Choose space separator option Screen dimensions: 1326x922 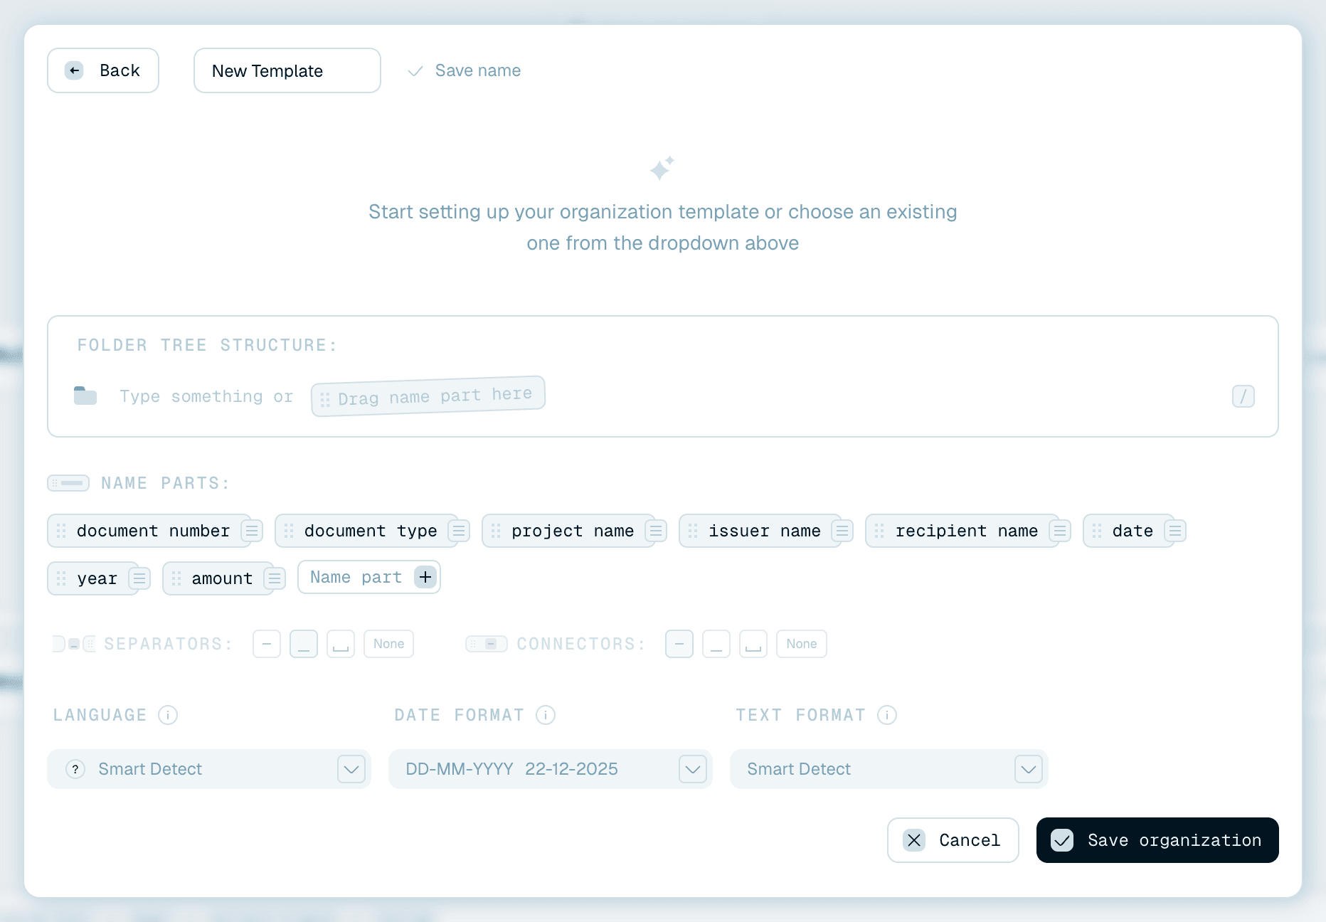[341, 644]
